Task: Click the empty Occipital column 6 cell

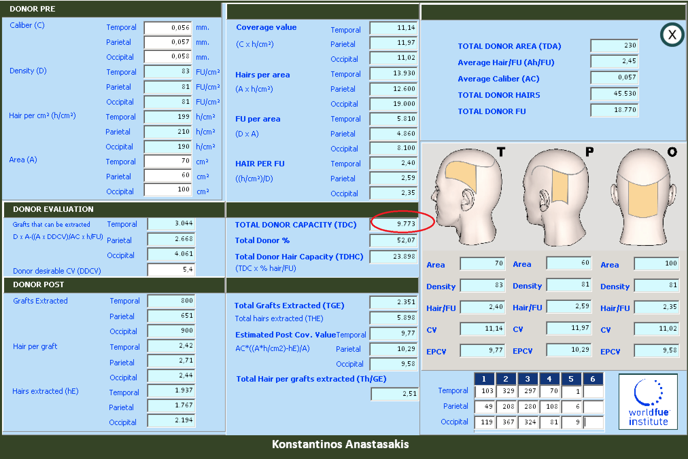Action: (594, 422)
